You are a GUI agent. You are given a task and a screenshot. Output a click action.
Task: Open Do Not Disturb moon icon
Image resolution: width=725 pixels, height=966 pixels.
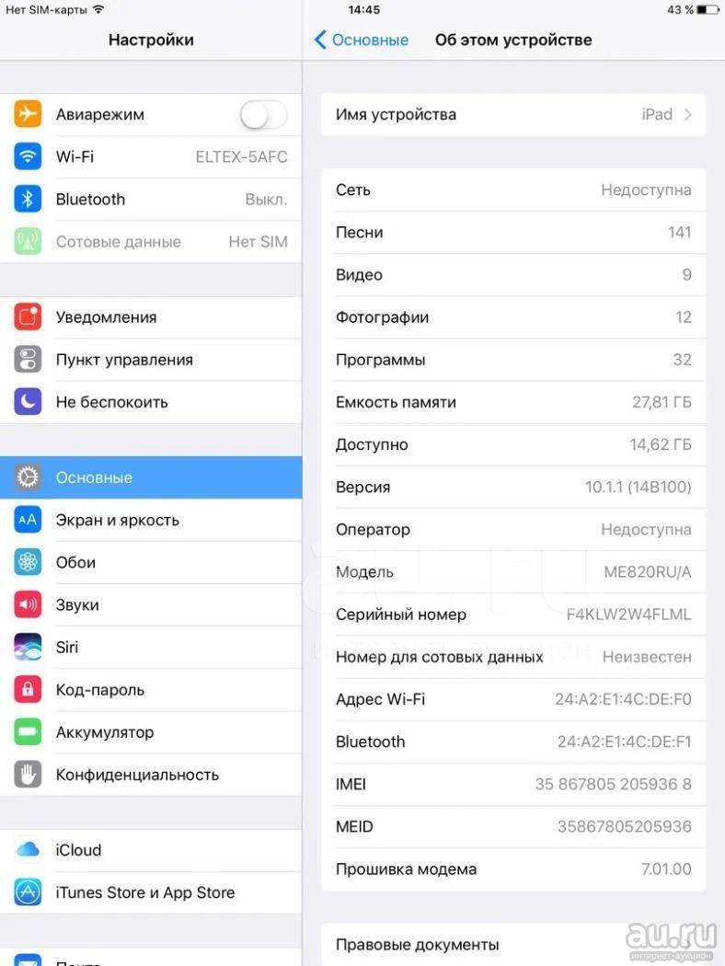(x=28, y=402)
